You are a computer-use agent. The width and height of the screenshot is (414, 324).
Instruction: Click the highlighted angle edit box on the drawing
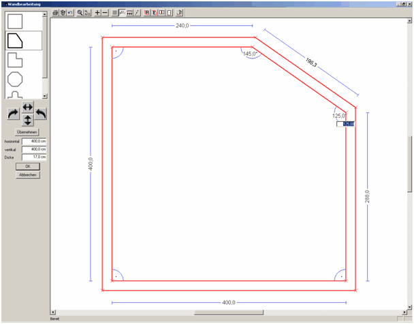click(x=348, y=124)
